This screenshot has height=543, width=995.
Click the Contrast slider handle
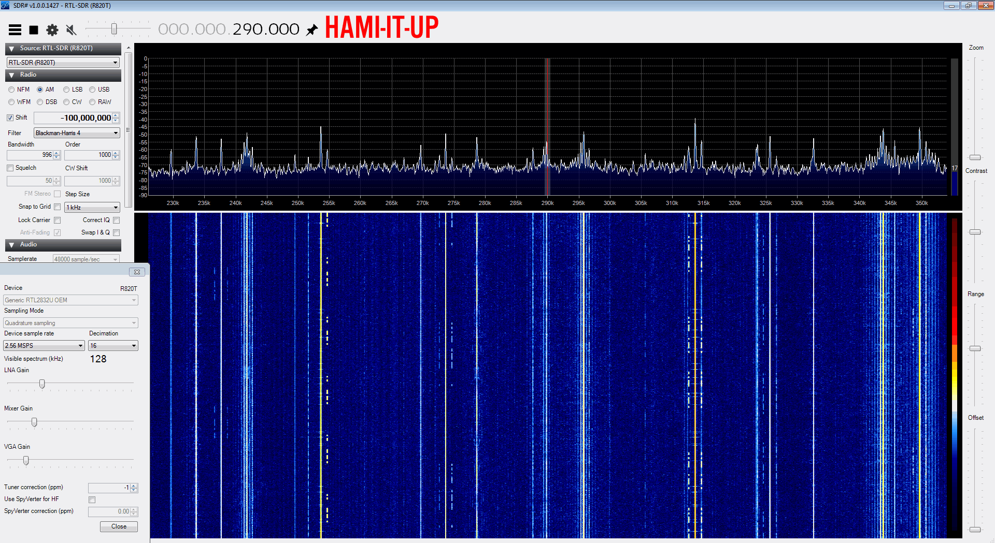pos(975,232)
